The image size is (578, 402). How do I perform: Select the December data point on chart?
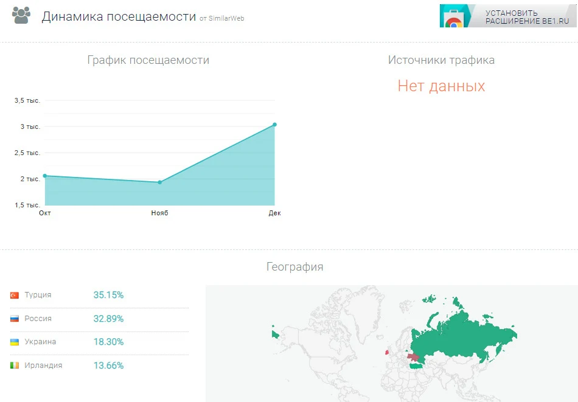(274, 125)
